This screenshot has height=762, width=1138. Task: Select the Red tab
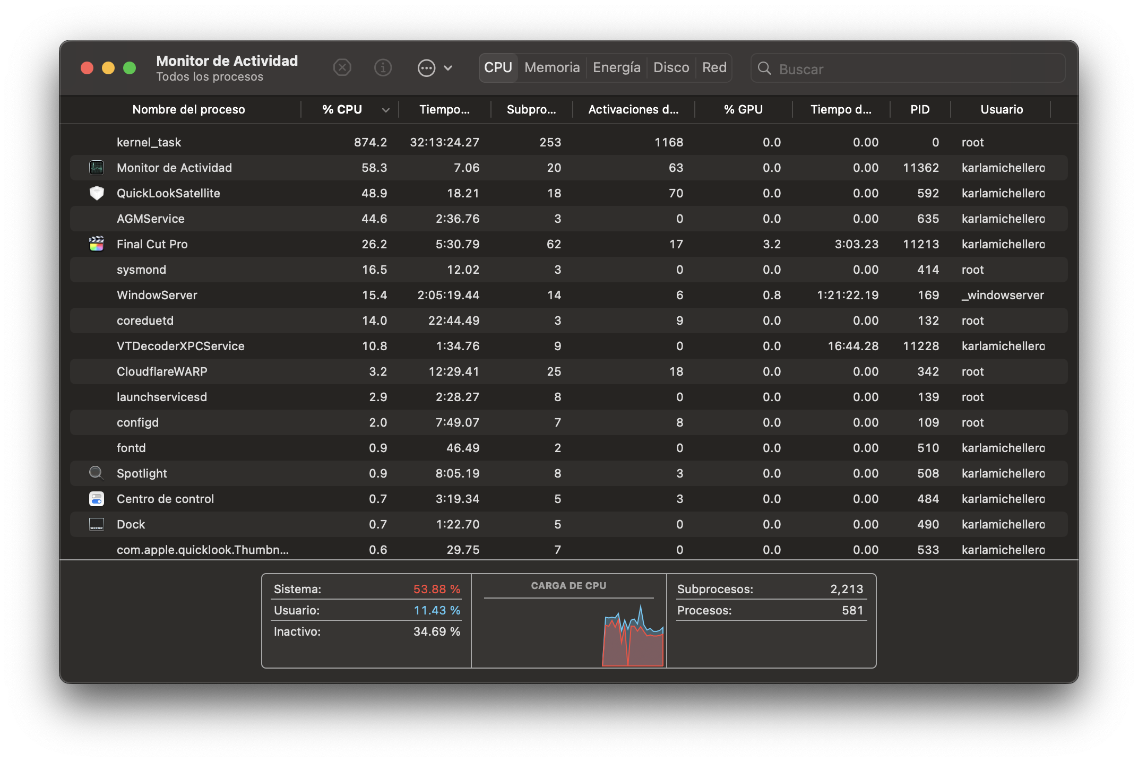point(714,68)
